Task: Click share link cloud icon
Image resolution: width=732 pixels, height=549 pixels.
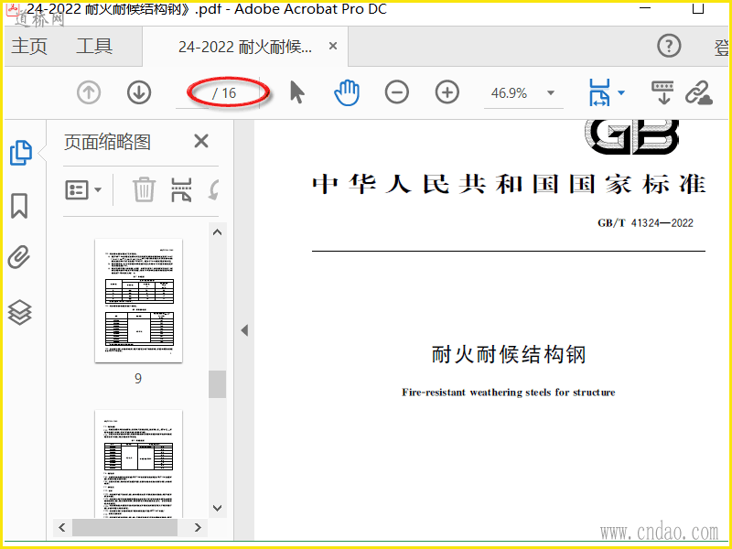Action: pyautogui.click(x=699, y=92)
